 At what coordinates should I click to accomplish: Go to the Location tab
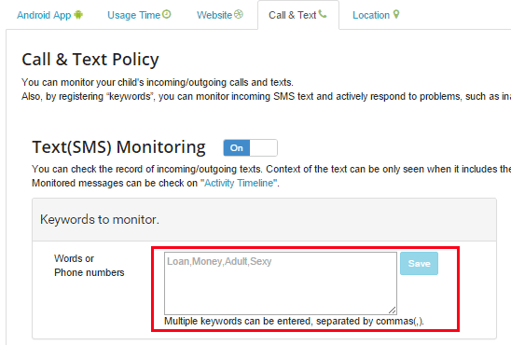(x=376, y=15)
